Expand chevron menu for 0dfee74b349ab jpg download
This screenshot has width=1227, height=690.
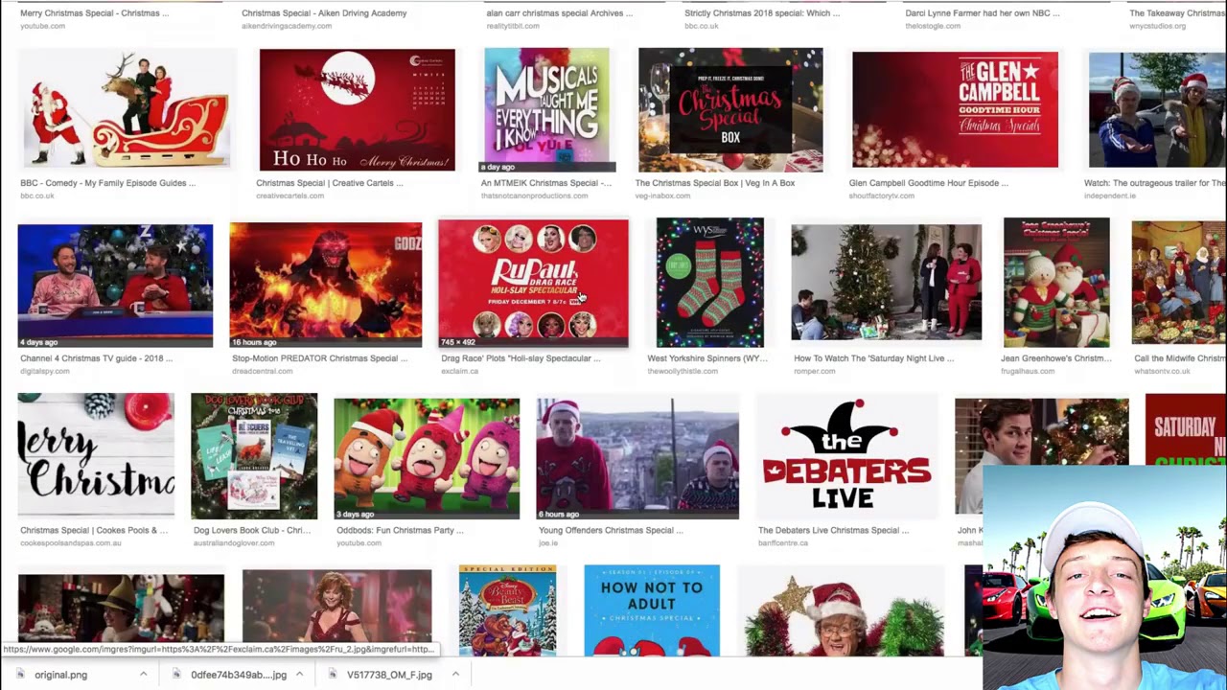point(299,675)
